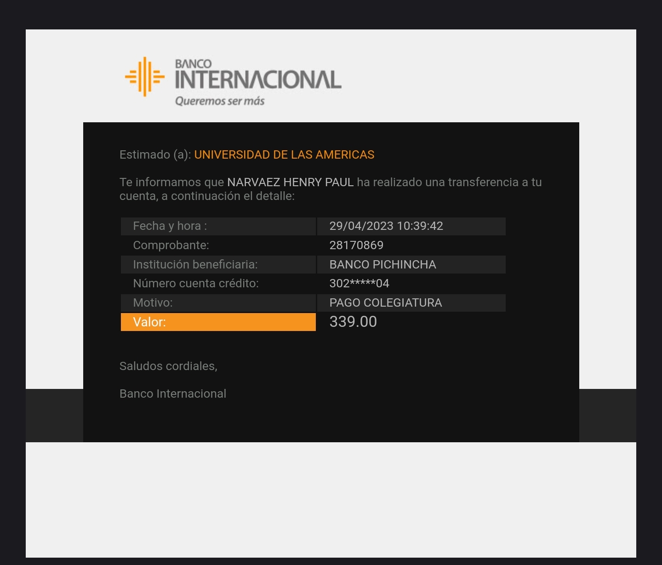Select the BANCO PICHINCHA value
The height and width of the screenshot is (565, 662).
[382, 265]
